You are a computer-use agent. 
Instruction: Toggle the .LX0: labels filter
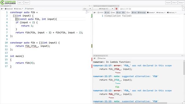107,12
